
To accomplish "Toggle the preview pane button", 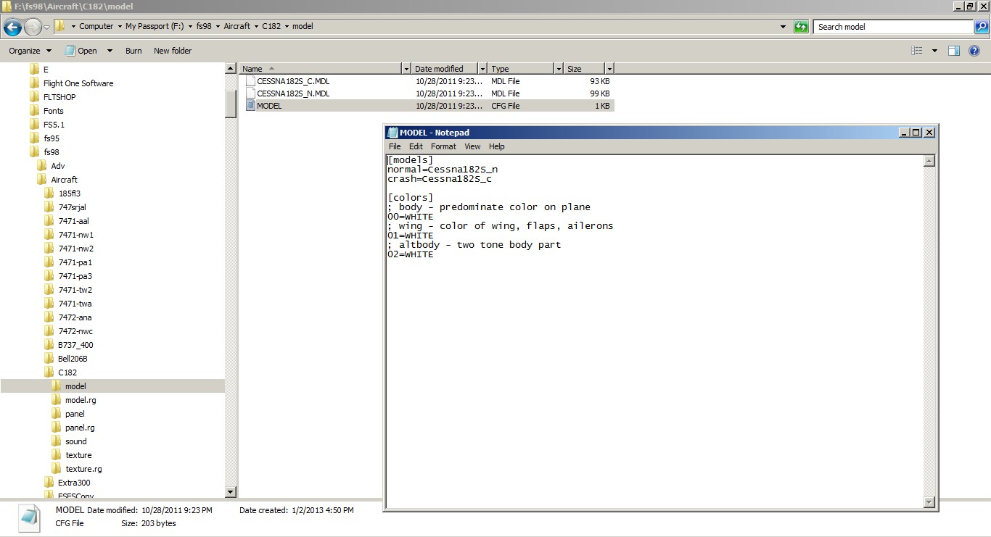I will coord(954,51).
